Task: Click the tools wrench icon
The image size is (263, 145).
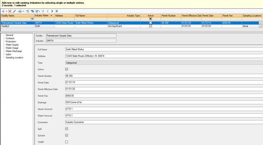Action: 37,11
